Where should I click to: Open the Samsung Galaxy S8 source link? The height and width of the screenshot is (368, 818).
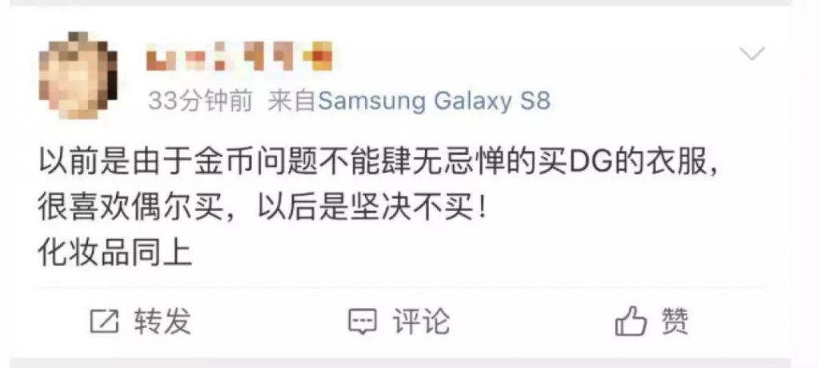pos(434,101)
